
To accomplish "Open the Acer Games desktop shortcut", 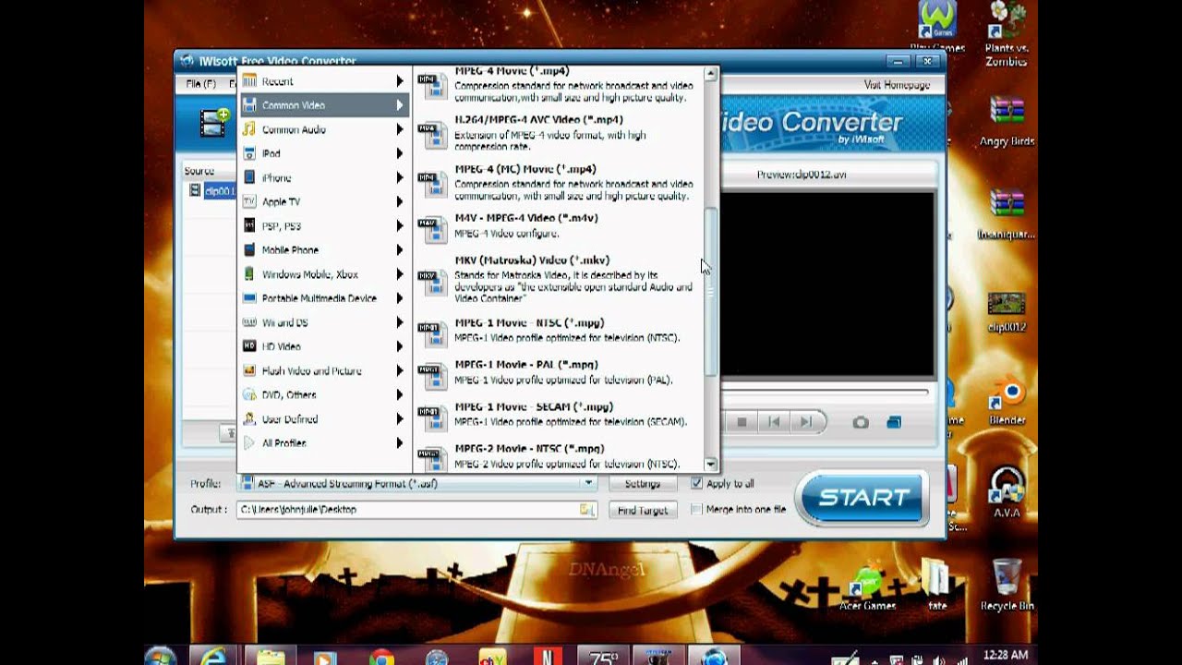I will tap(867, 586).
